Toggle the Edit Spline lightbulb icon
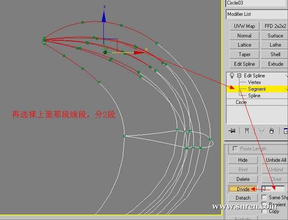Screen dimensions: 288x220 tap(232, 75)
